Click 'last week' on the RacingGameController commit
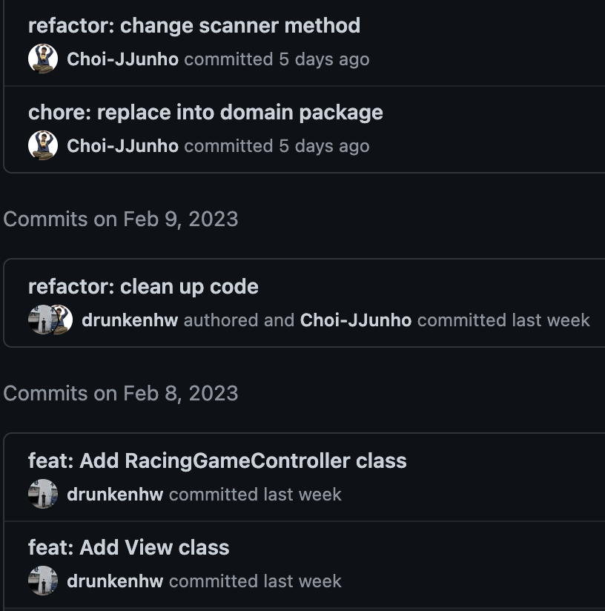This screenshot has height=611, width=605. pos(302,495)
